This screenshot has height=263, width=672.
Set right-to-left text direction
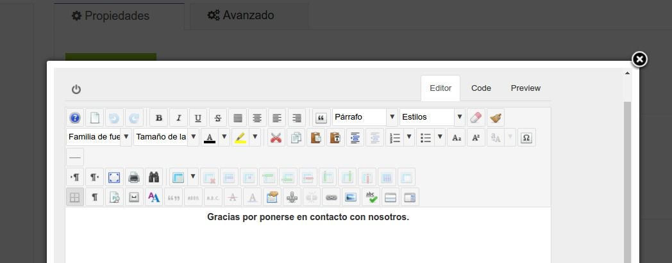point(95,177)
